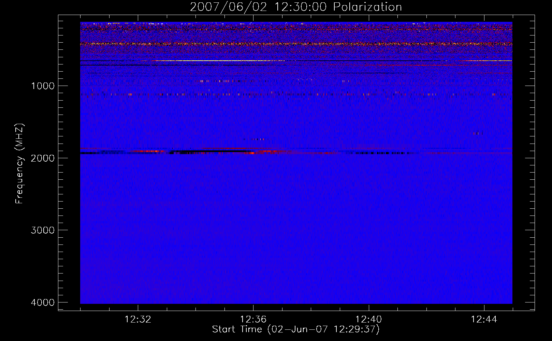Click the yellow-orange noisy band near 400 MHz
Image resolution: width=552 pixels, height=341 pixels.
296,44
